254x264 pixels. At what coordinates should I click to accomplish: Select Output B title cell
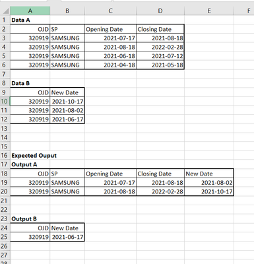tap(30, 219)
